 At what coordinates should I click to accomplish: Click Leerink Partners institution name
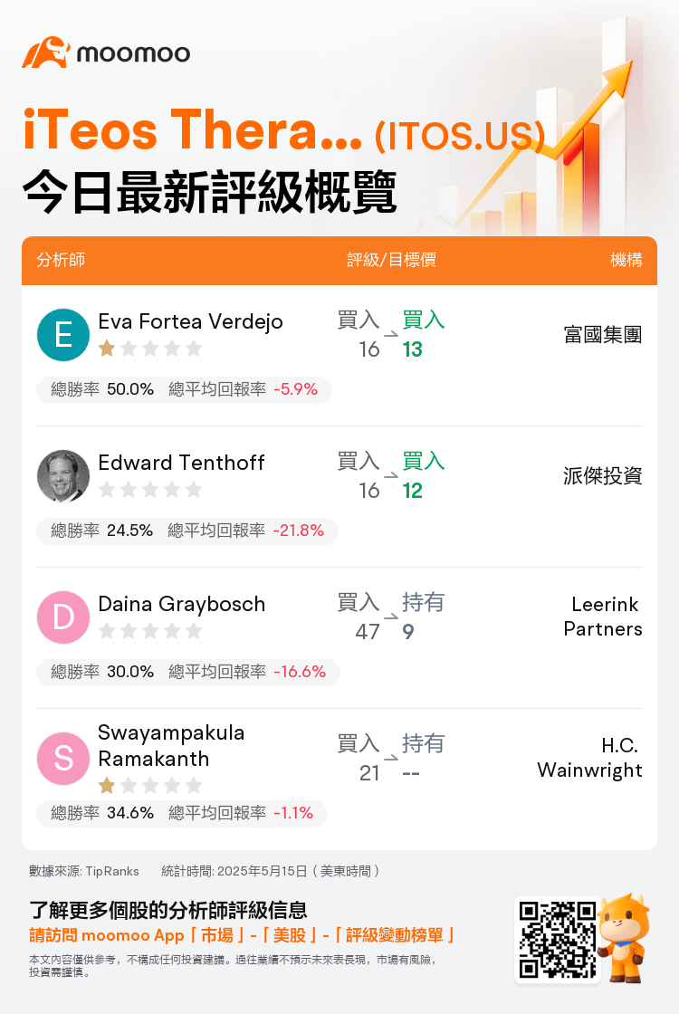coord(603,617)
